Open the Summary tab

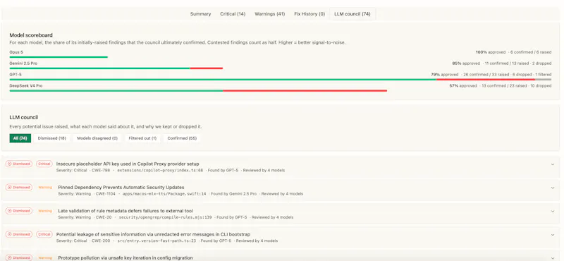click(x=200, y=14)
